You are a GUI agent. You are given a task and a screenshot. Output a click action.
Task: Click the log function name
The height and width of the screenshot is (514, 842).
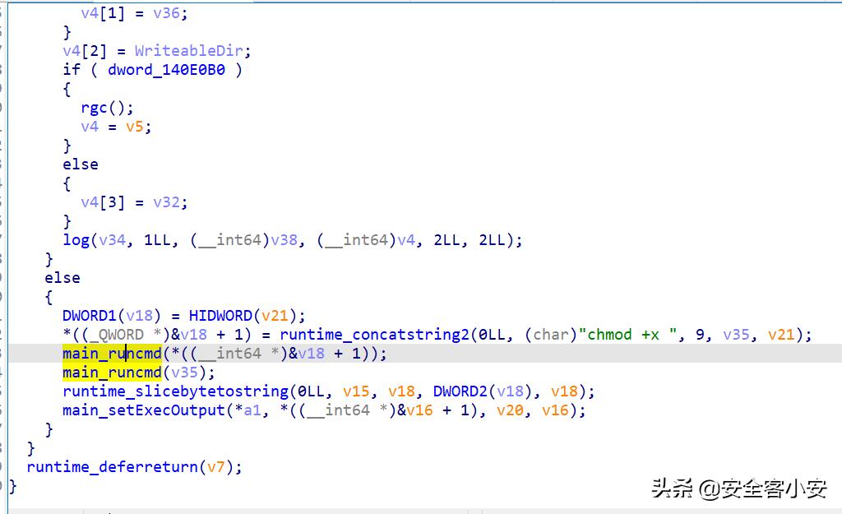[76, 240]
